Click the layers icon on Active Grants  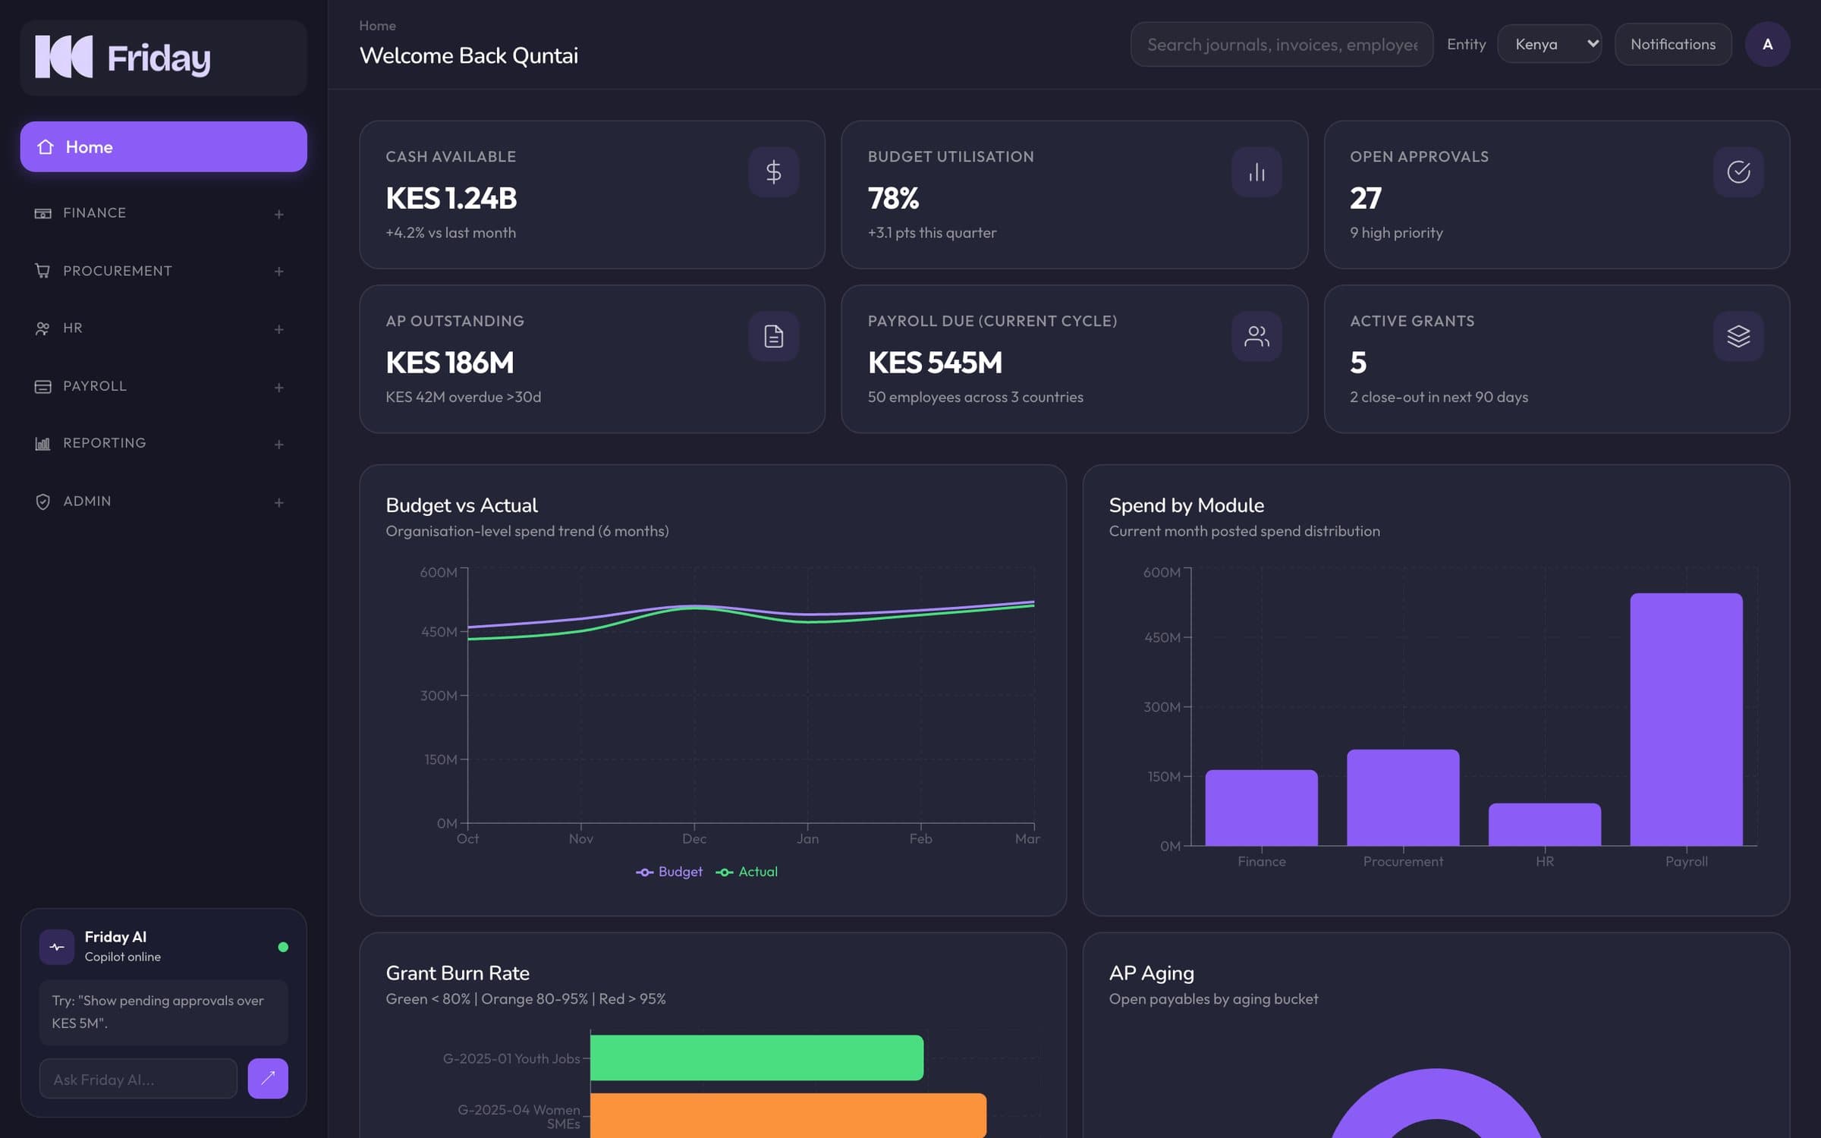(x=1738, y=336)
